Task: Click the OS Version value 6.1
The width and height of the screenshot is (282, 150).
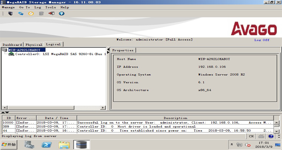Action: [x=201, y=82]
